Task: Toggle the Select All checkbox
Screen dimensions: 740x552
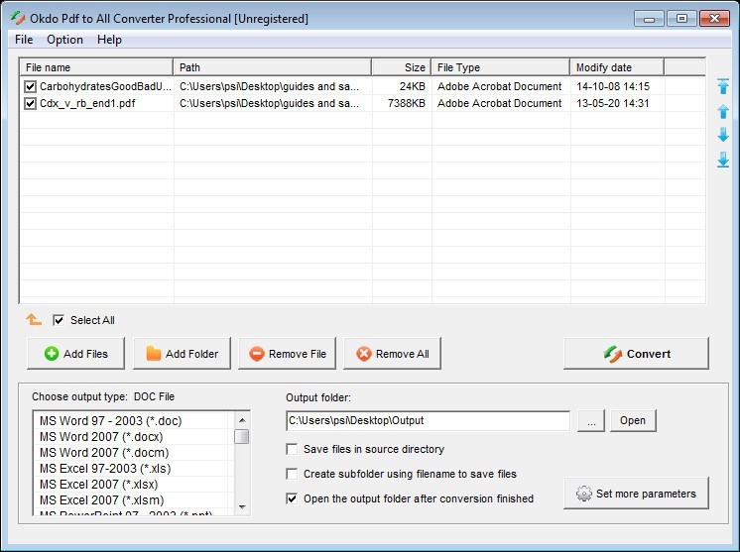Action: (x=59, y=320)
